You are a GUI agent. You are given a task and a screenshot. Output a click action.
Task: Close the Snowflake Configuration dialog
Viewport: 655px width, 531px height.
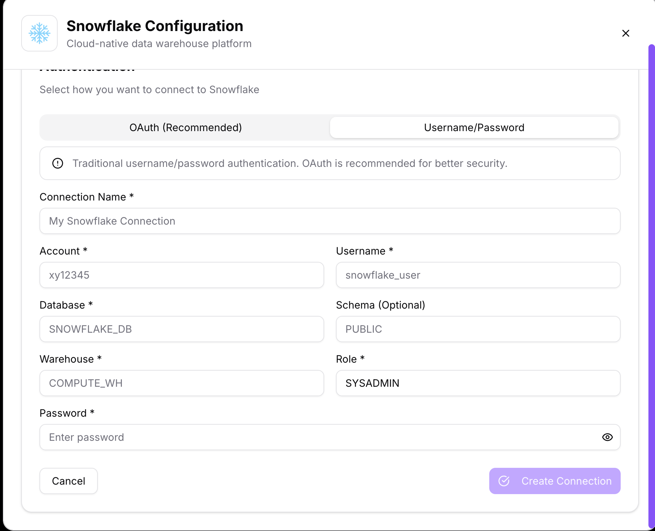click(x=625, y=33)
